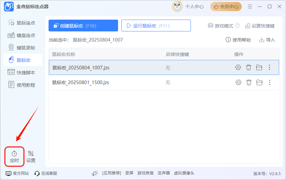Viewport: 286px width, 180px height.
Task: Click the 鼠标宏名称 column header
Action: coord(64,54)
